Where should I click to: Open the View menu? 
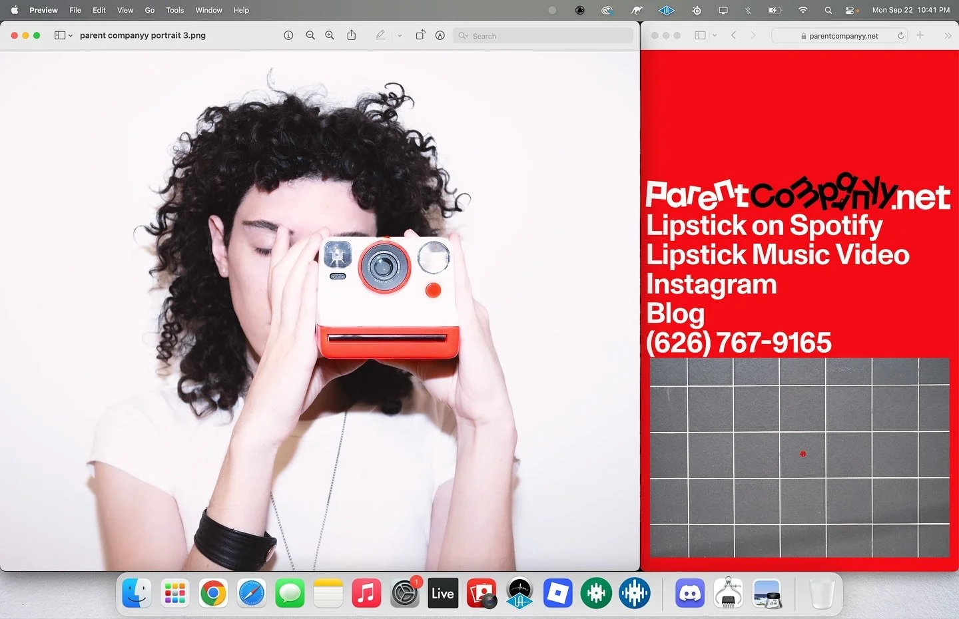[125, 10]
